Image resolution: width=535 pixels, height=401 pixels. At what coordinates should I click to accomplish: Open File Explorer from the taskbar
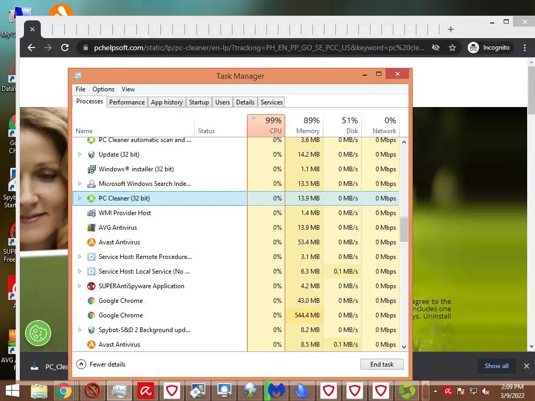(x=39, y=391)
